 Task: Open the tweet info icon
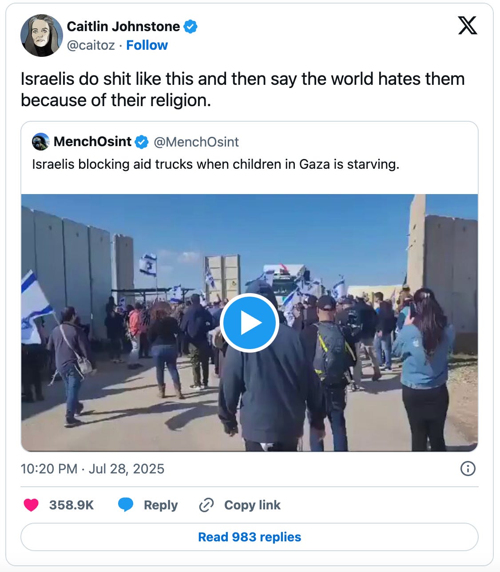pyautogui.click(x=468, y=469)
